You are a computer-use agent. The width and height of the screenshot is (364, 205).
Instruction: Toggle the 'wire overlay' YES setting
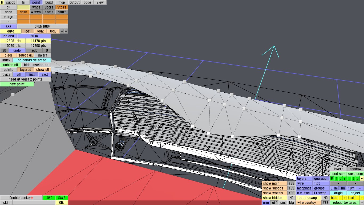pos(326,203)
